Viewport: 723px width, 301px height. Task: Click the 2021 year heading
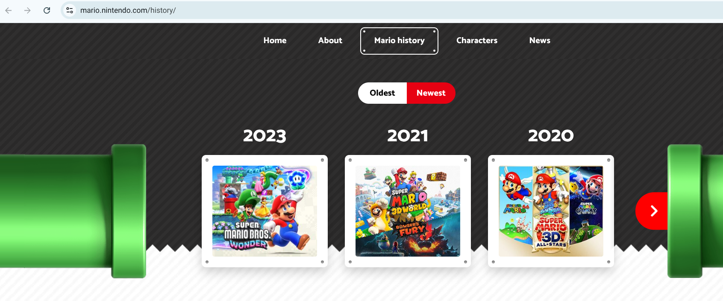pos(408,136)
